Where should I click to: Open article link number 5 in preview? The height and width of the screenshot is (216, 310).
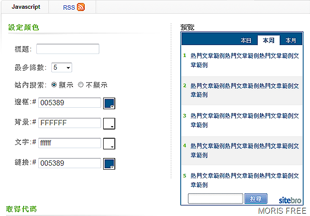tap(245, 180)
